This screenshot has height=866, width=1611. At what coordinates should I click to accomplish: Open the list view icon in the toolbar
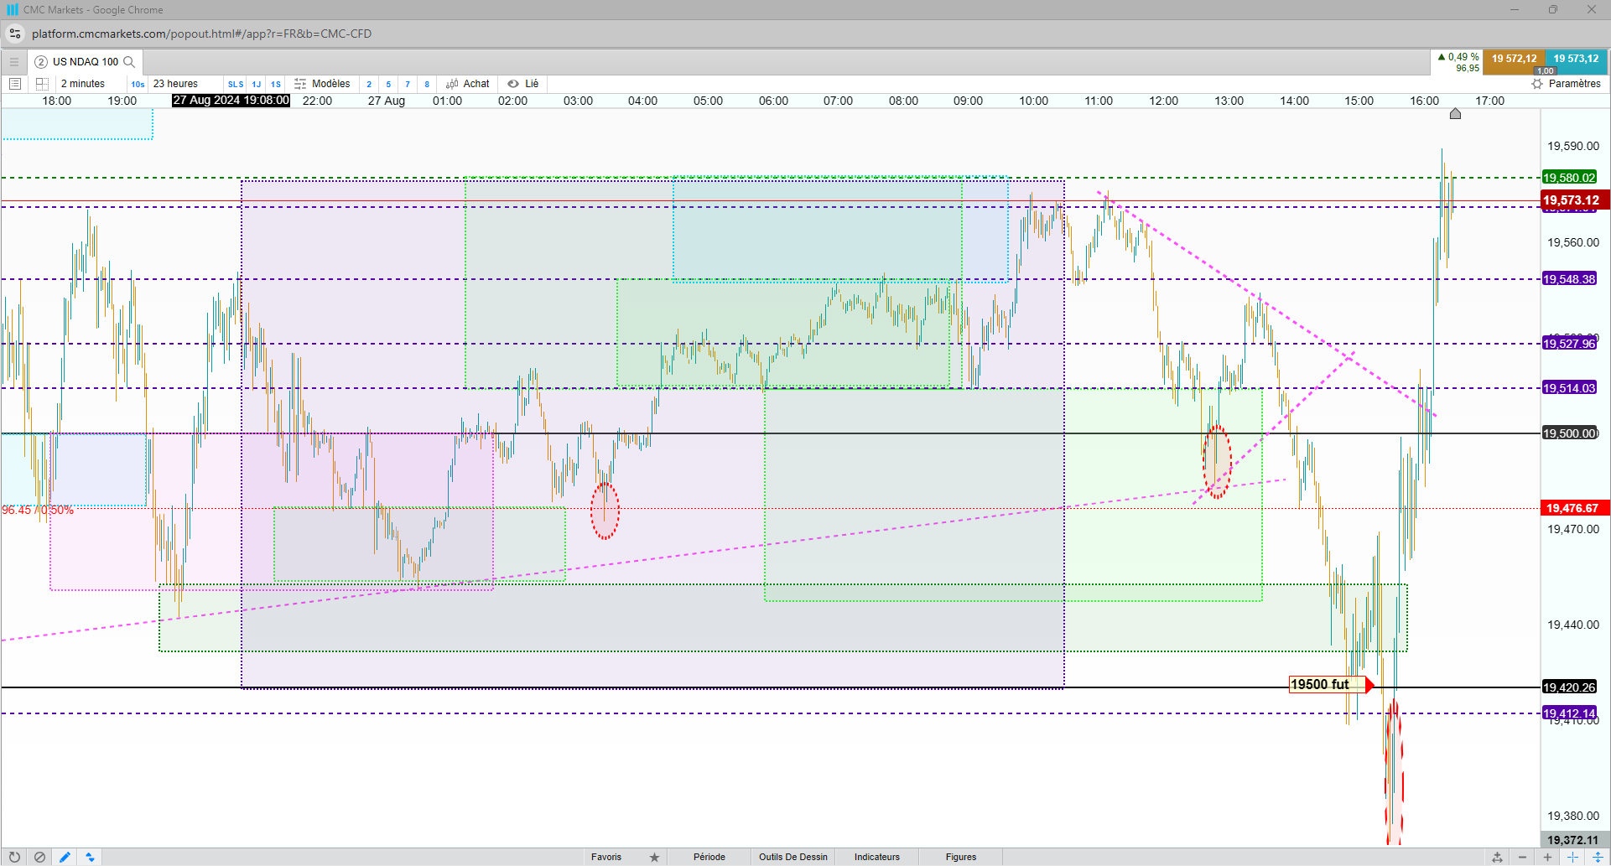tap(14, 84)
